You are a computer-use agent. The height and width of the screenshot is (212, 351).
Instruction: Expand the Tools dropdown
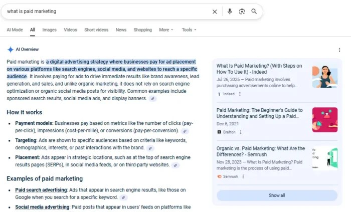point(189,30)
